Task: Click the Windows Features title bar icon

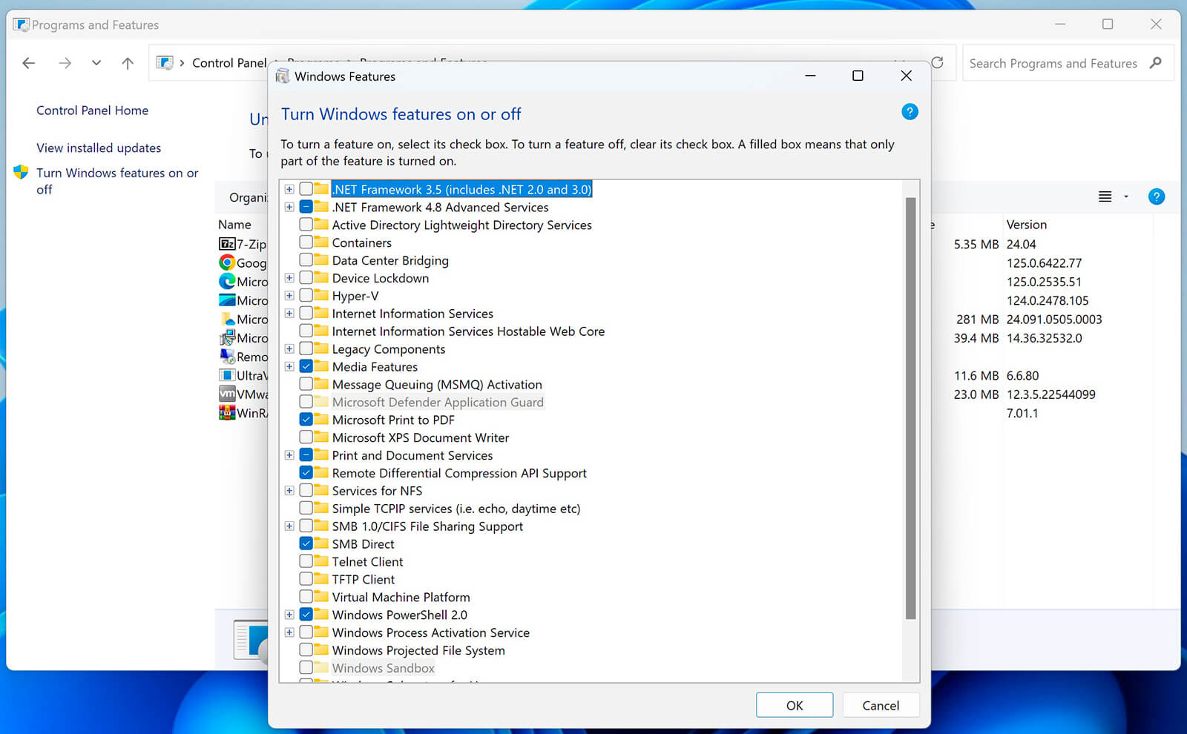Action: (x=282, y=76)
